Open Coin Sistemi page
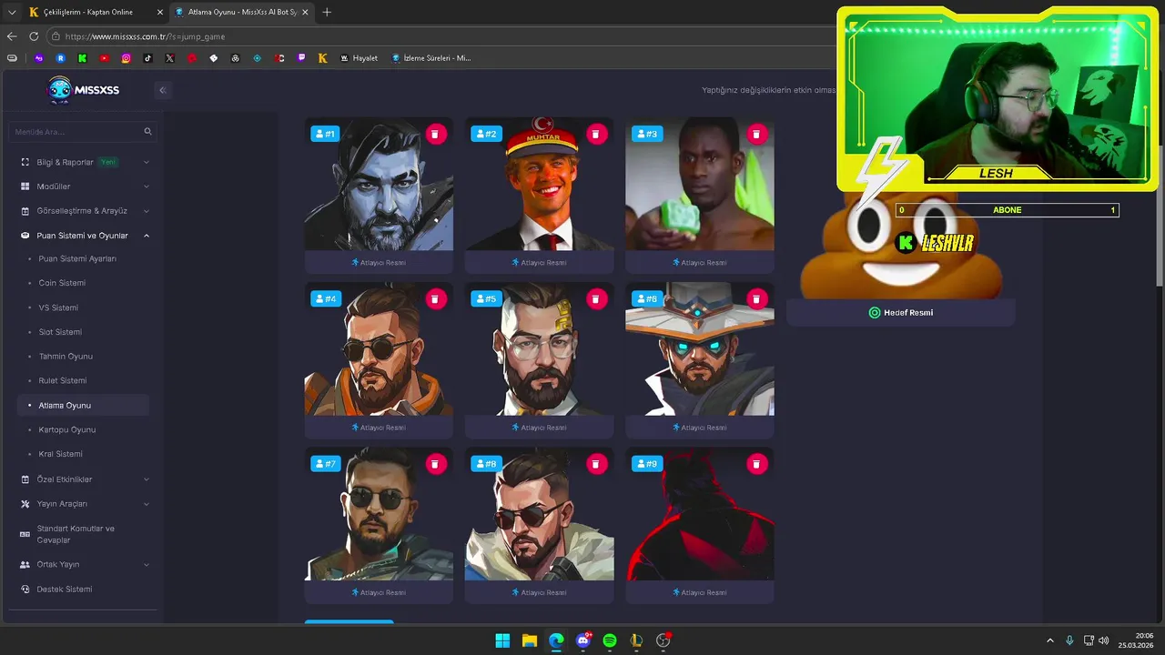This screenshot has width=1165, height=655. 62,283
